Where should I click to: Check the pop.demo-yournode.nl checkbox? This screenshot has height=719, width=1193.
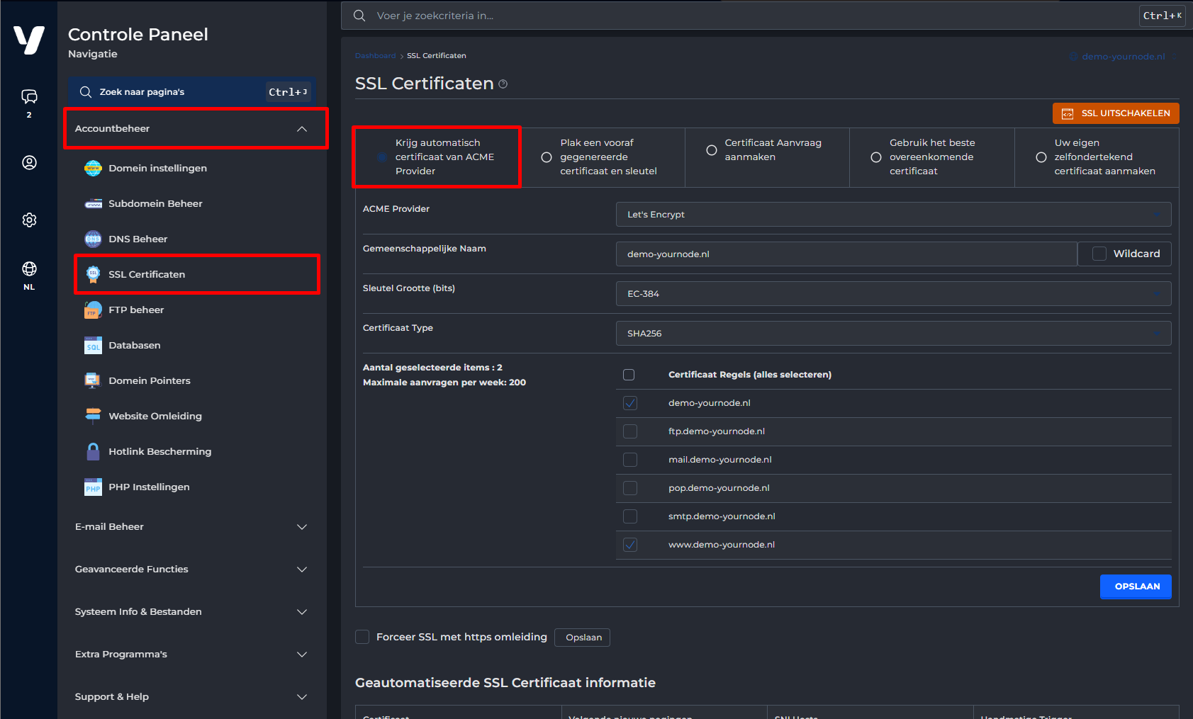tap(630, 488)
